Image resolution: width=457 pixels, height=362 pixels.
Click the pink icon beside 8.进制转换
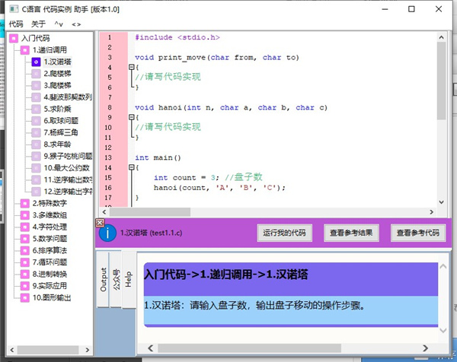(24, 274)
